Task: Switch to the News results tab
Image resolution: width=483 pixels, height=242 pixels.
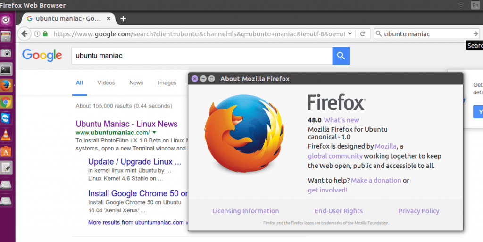Action: click(x=136, y=83)
